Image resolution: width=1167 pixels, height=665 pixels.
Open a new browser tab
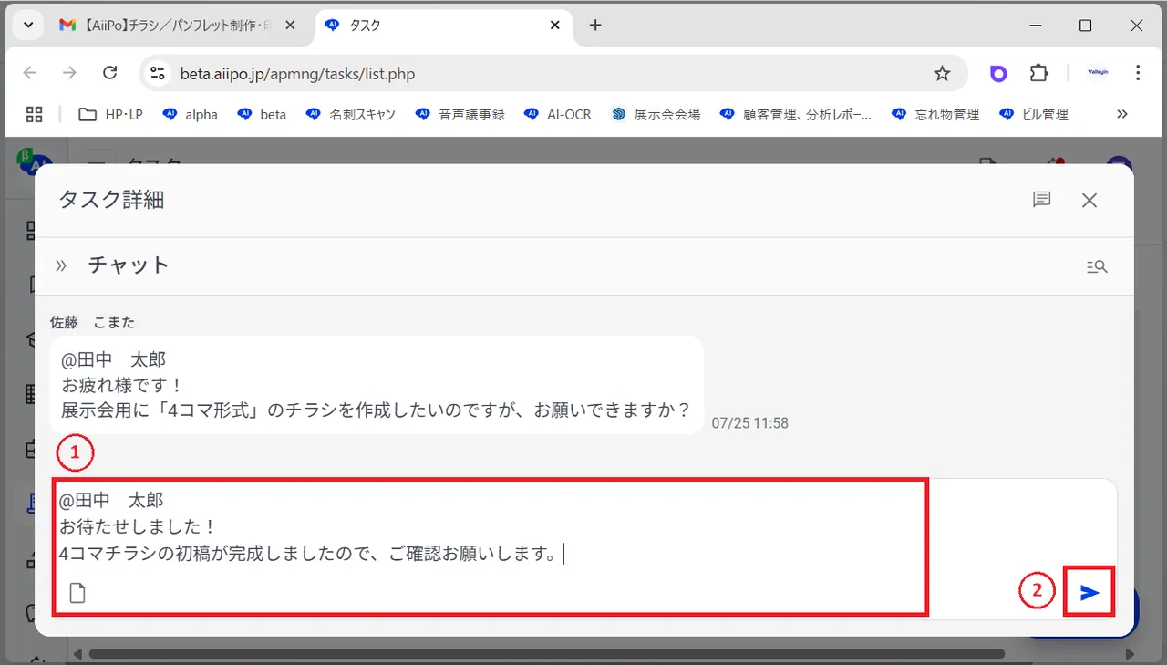click(595, 26)
